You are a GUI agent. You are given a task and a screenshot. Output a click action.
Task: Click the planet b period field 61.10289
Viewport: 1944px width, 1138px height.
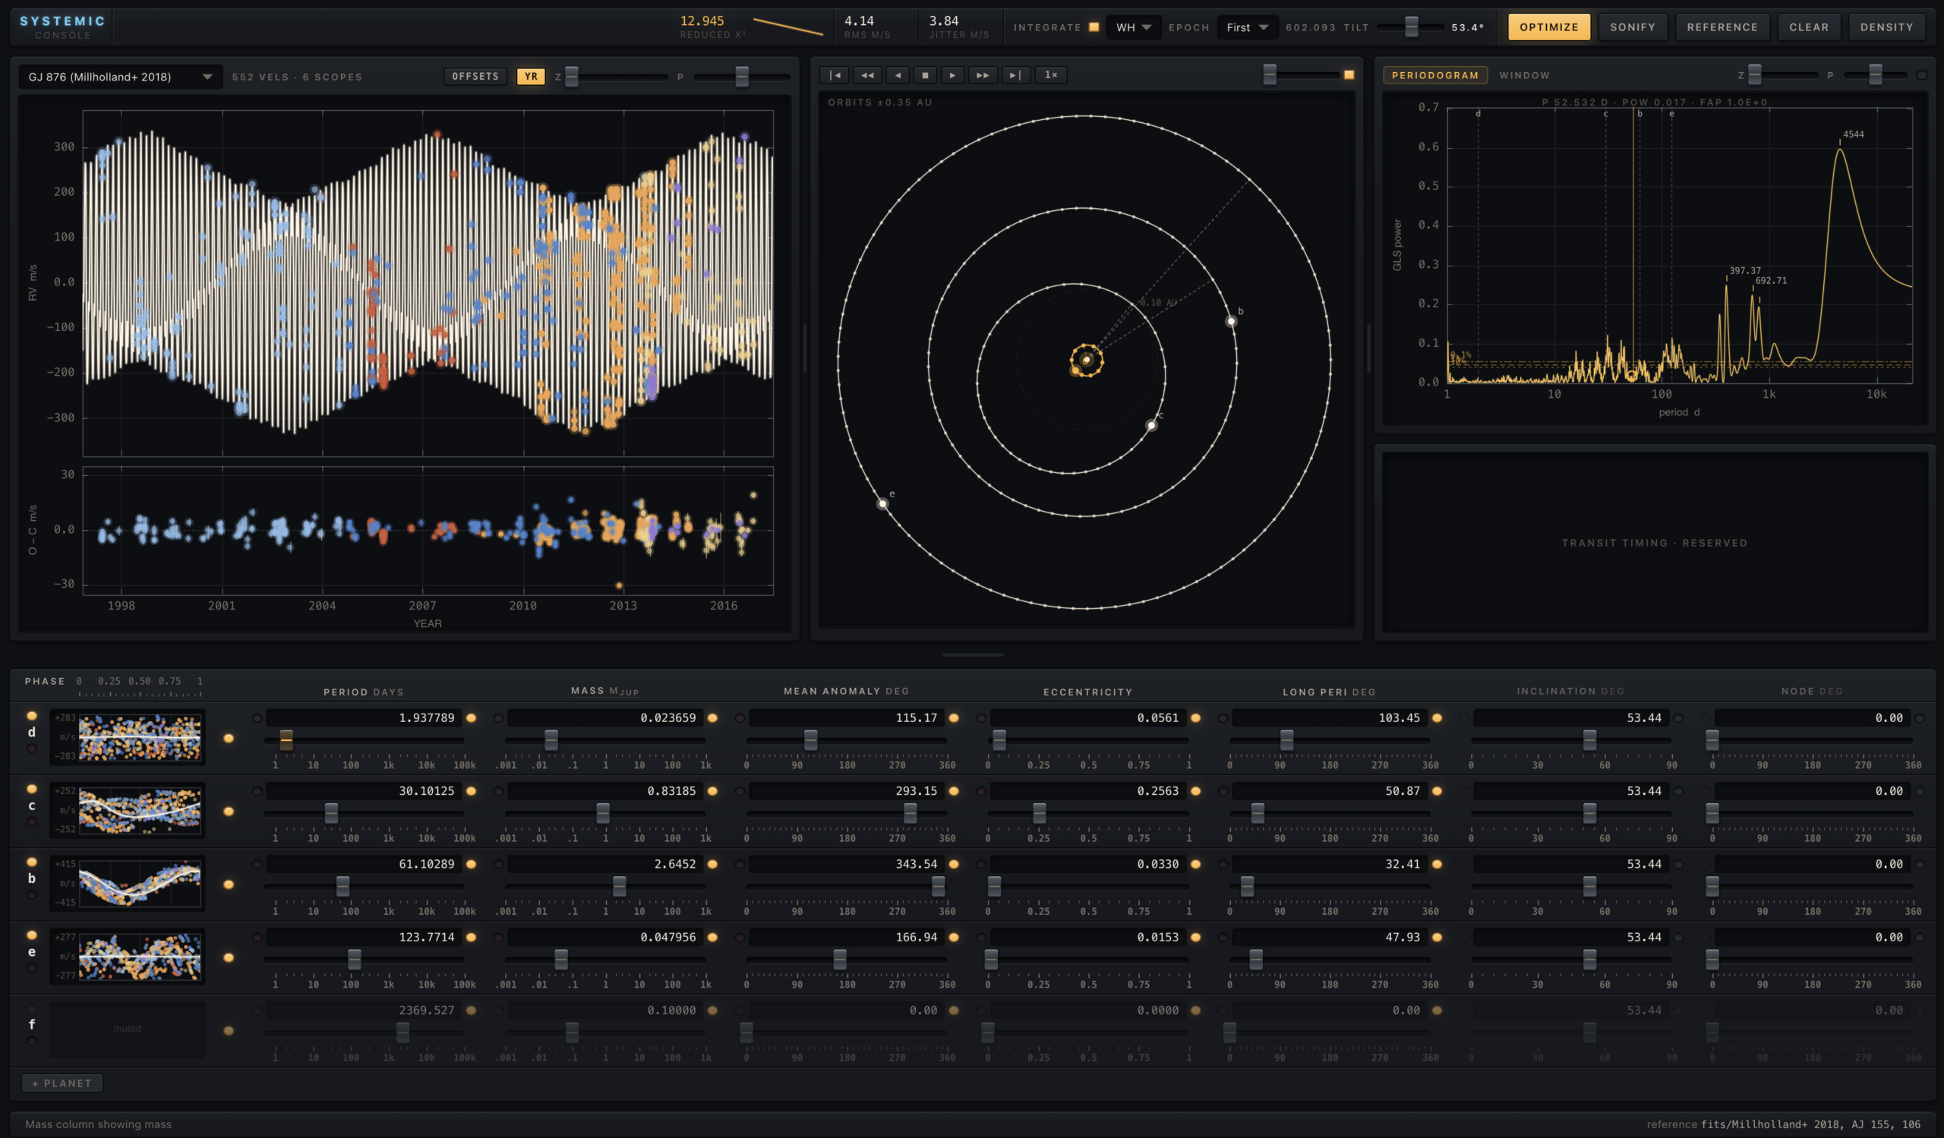click(x=364, y=864)
